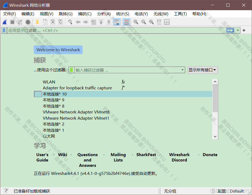Select interface 本地连接* 2
Viewport: 252px width, 195px height.
point(123,124)
